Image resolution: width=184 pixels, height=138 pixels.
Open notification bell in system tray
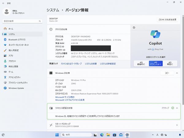coord(180,135)
